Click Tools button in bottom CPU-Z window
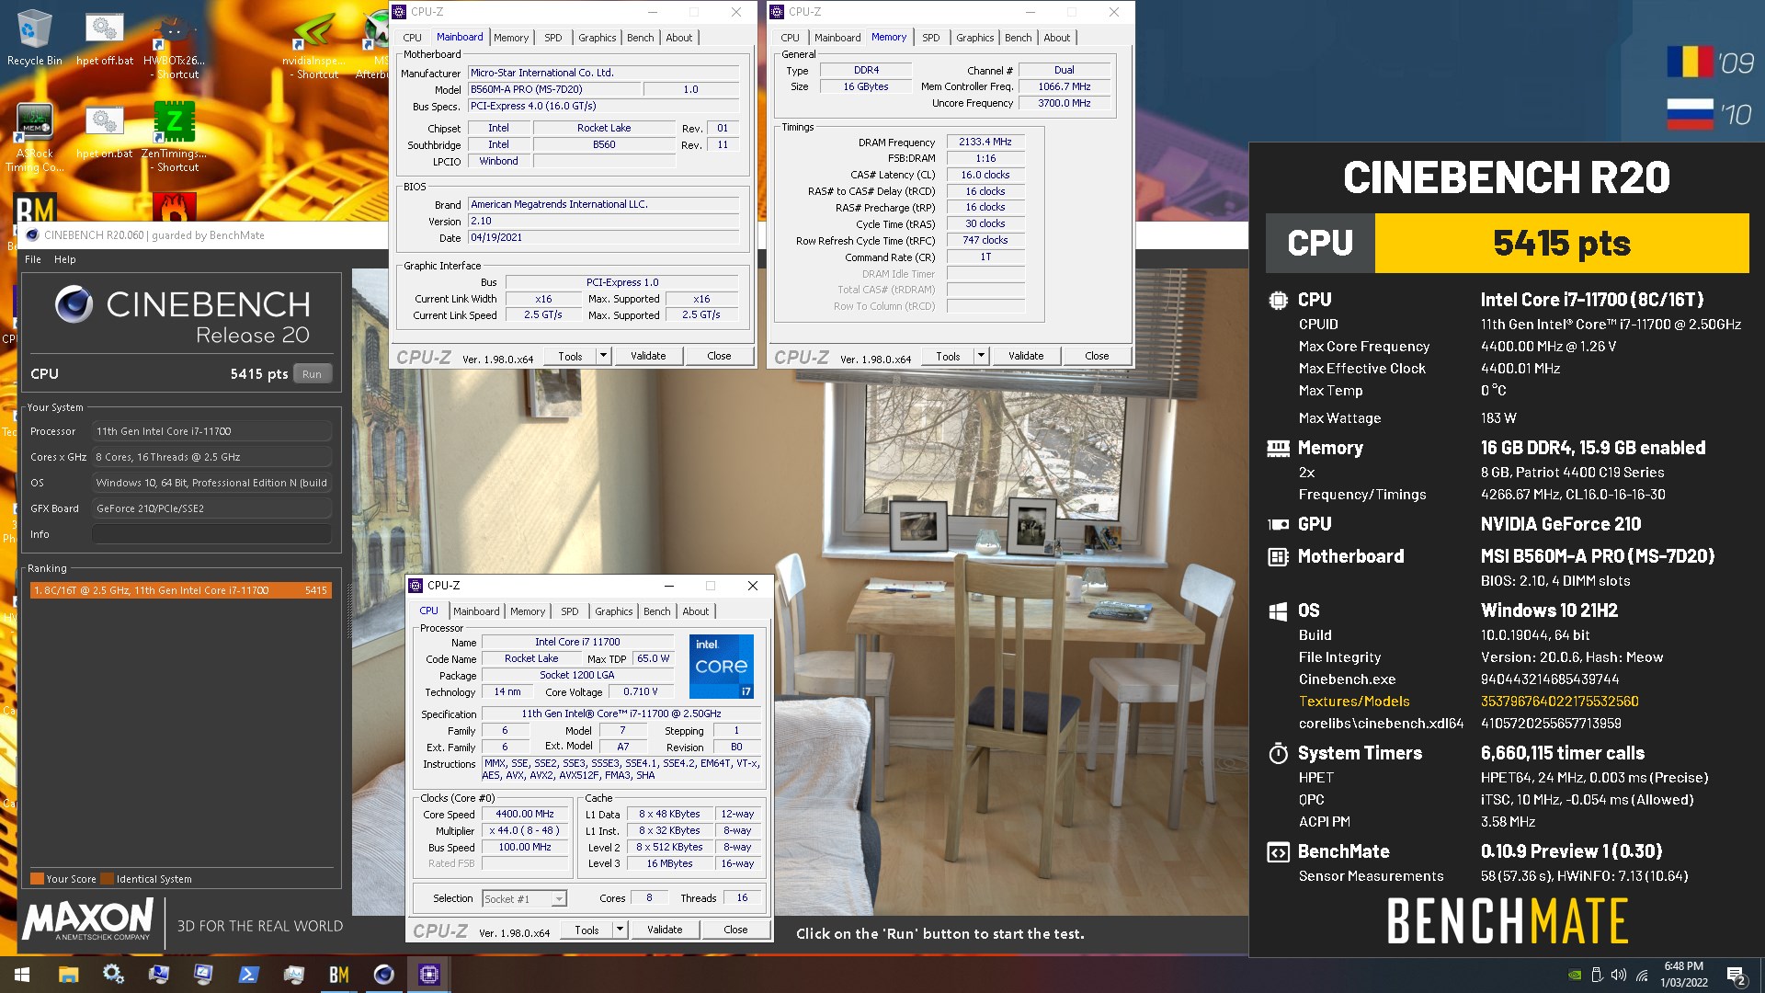 (586, 930)
